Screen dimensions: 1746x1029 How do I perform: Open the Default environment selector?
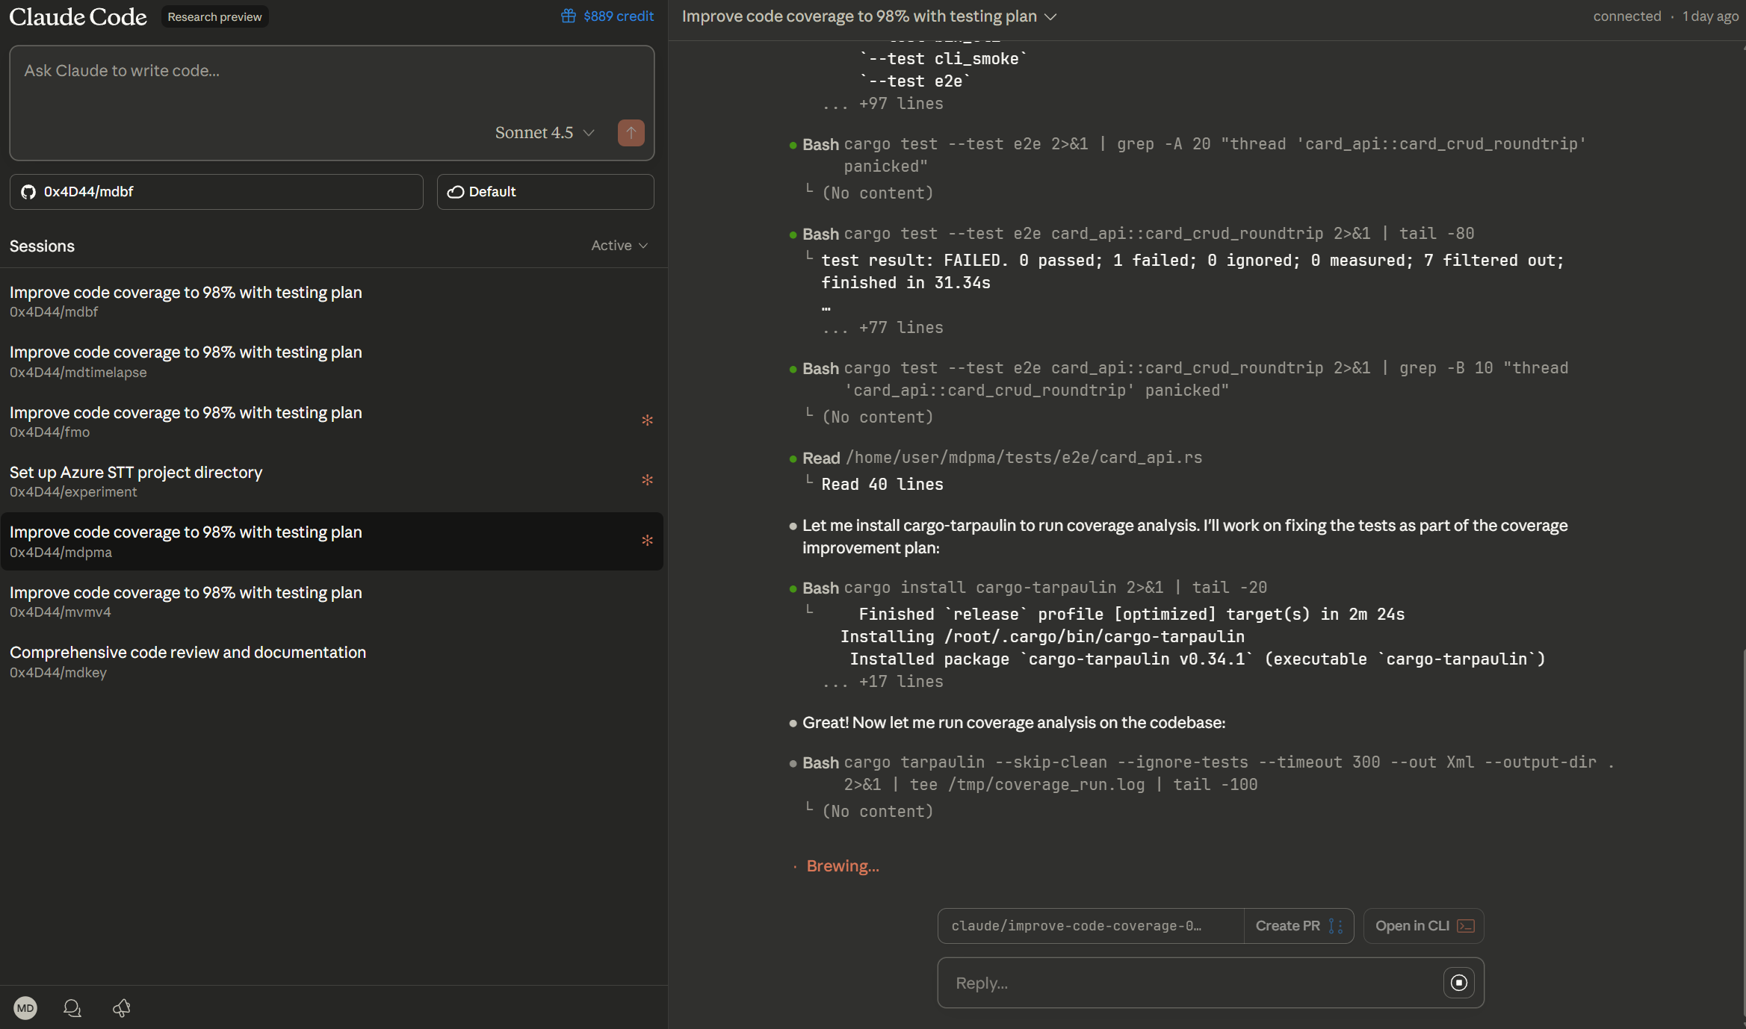click(545, 192)
